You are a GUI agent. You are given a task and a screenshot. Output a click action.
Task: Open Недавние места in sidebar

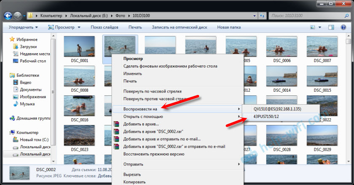click(32, 54)
